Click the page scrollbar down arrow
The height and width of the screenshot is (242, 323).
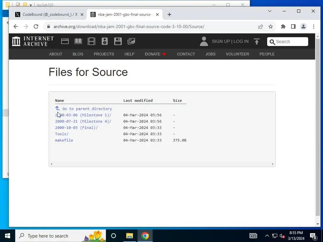pyautogui.click(x=318, y=224)
